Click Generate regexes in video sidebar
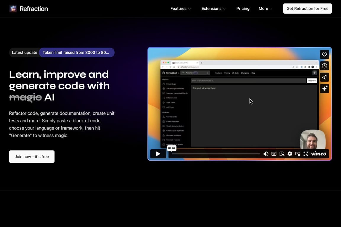The image size is (341, 227). [x=173, y=140]
